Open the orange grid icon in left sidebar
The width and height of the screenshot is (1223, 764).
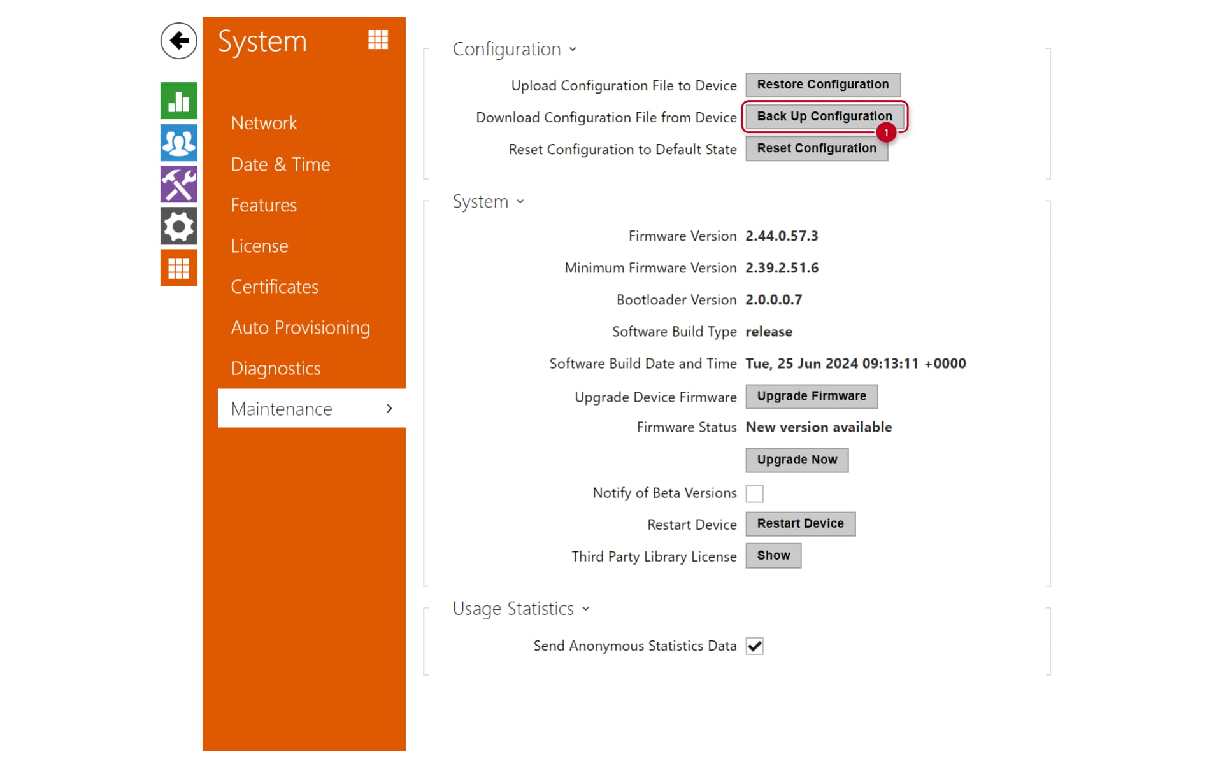pos(178,268)
